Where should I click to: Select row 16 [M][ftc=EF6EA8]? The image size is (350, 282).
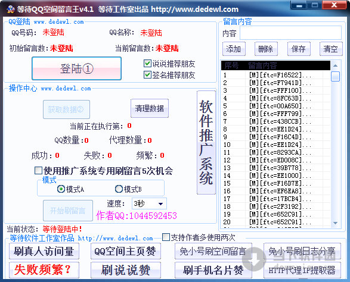(275, 191)
